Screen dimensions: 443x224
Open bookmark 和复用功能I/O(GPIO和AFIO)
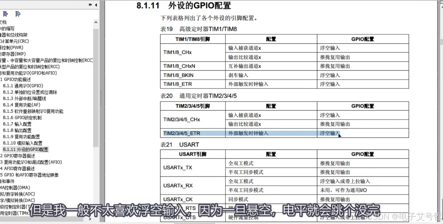(x=28, y=73)
